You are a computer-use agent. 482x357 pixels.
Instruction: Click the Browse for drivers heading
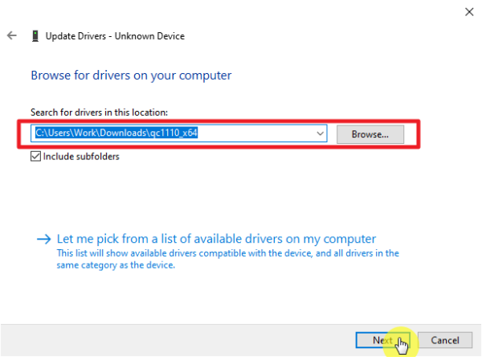click(x=131, y=76)
